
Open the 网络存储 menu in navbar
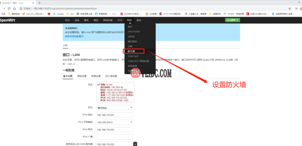click(x=108, y=20)
